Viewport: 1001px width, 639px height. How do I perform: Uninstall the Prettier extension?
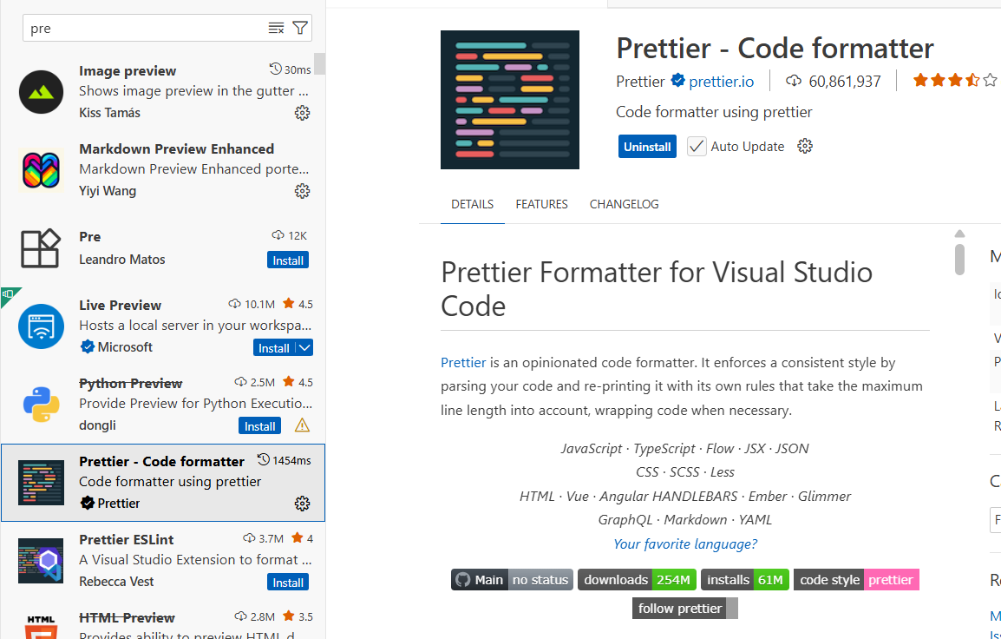coord(647,147)
